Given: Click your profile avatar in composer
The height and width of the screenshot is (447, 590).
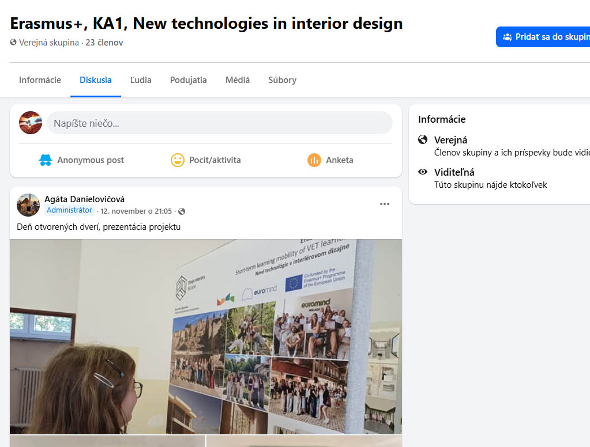Looking at the screenshot, I should 31,123.
